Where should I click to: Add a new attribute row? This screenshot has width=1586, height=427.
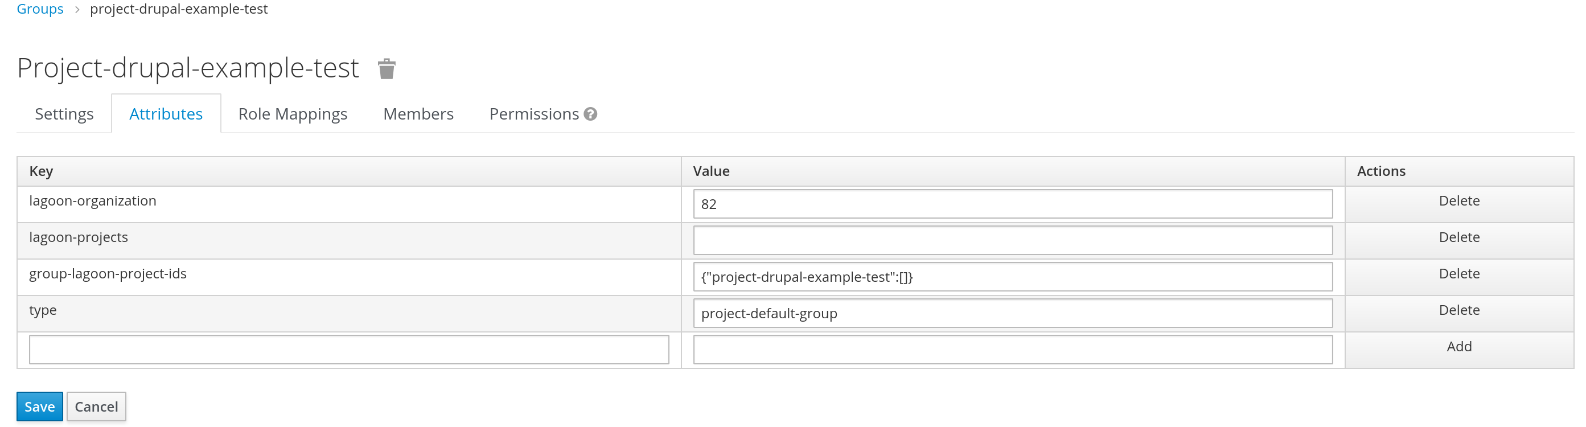(1458, 346)
